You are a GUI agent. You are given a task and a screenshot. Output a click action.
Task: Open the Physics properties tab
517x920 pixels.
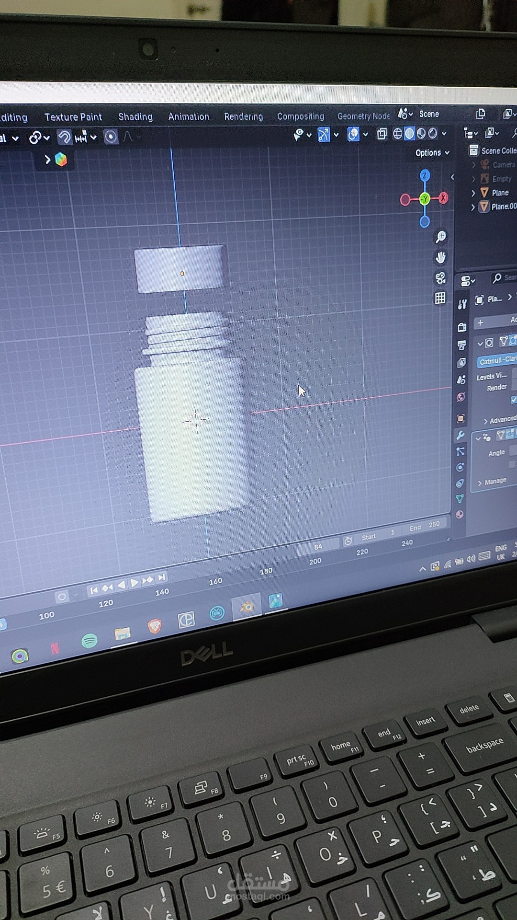point(460,467)
